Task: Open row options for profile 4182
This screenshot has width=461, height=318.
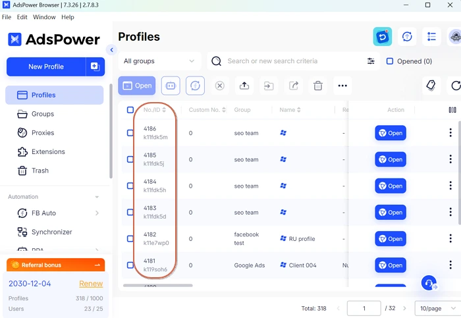Action: pos(450,238)
